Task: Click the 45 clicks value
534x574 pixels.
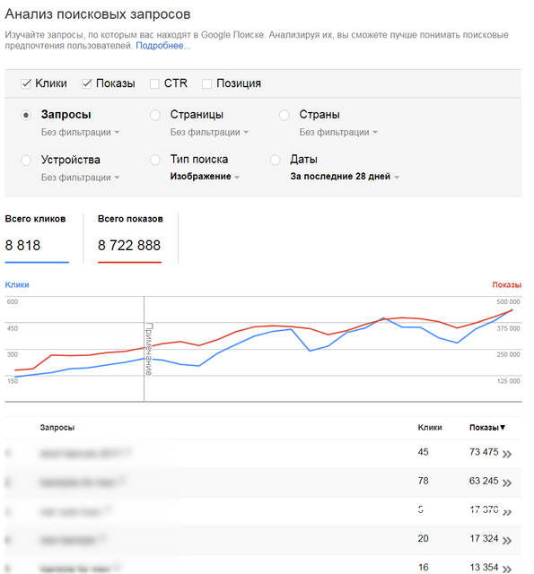Action: (x=423, y=452)
